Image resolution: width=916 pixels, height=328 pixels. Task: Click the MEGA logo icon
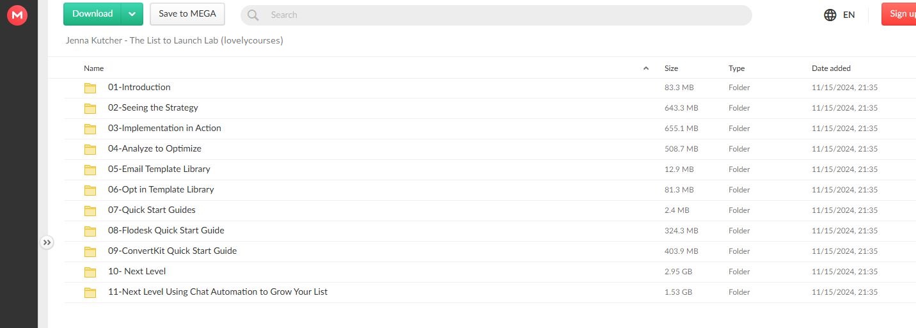pyautogui.click(x=17, y=14)
